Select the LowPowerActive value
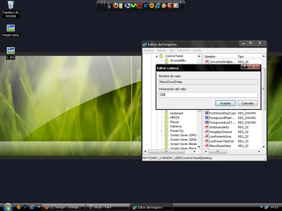The height and width of the screenshot is (211, 282). [x=220, y=137]
